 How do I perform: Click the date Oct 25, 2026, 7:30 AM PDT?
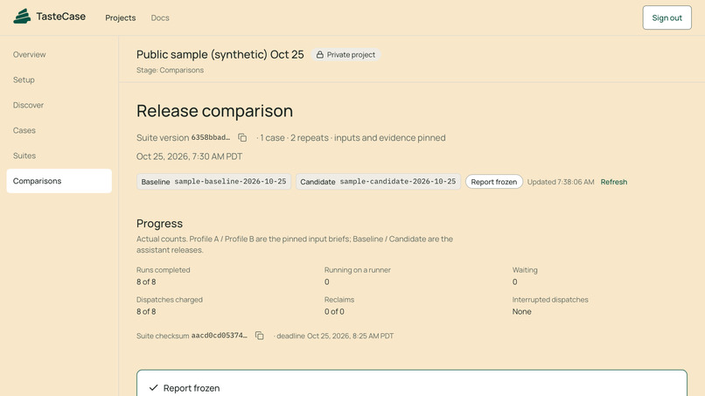click(189, 156)
